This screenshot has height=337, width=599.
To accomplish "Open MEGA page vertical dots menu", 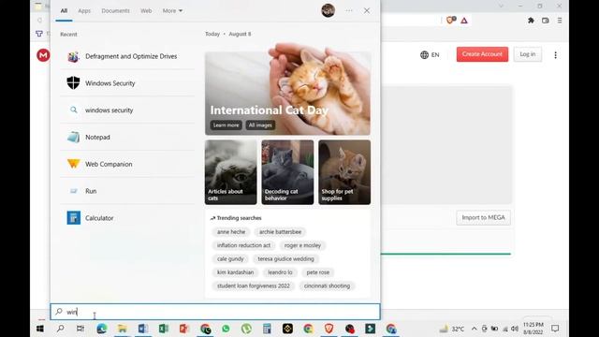I will tap(555, 55).
